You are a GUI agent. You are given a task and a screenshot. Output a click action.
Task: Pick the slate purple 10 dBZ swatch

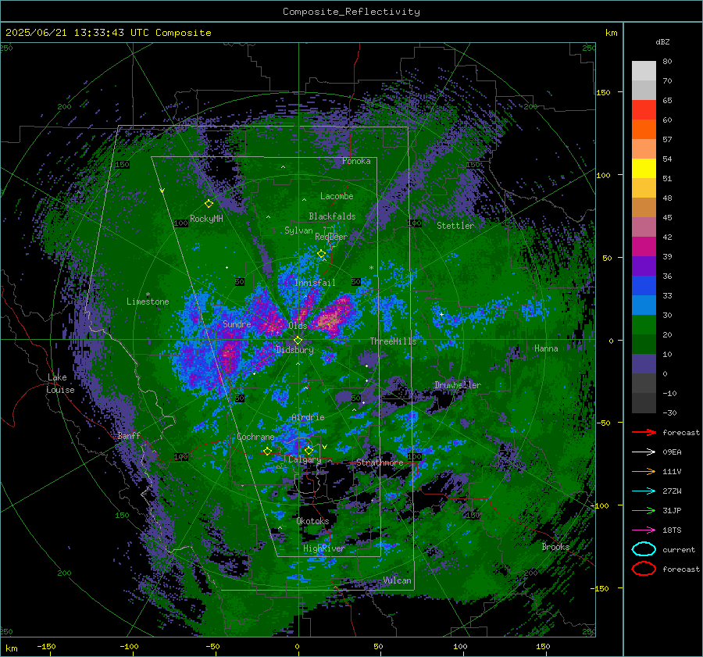coord(644,363)
